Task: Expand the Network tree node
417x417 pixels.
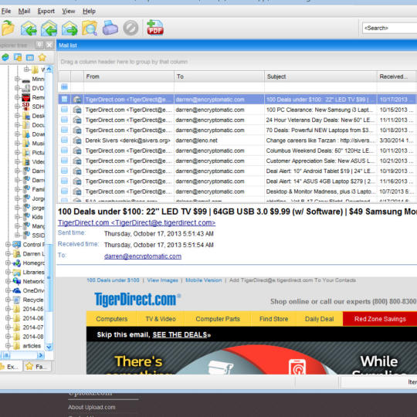Action: click(8, 281)
